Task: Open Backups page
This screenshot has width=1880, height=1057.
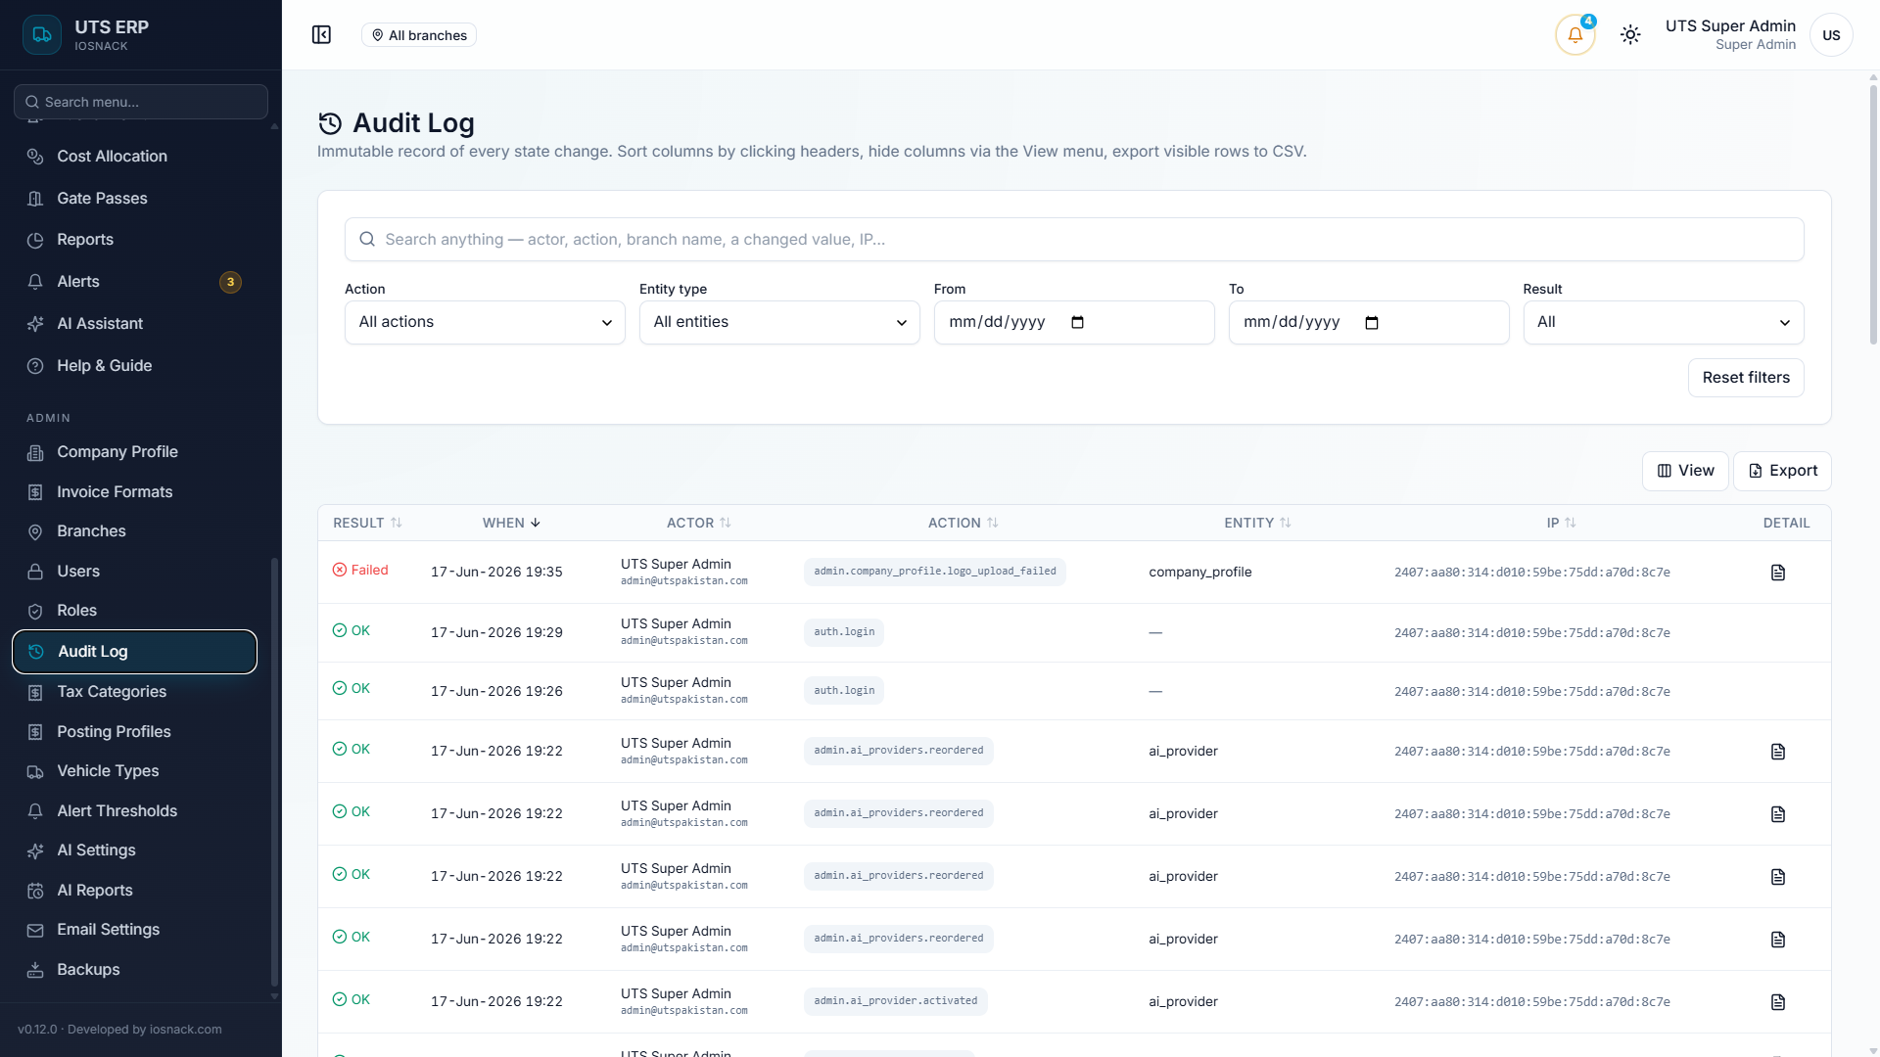Action: click(135, 970)
